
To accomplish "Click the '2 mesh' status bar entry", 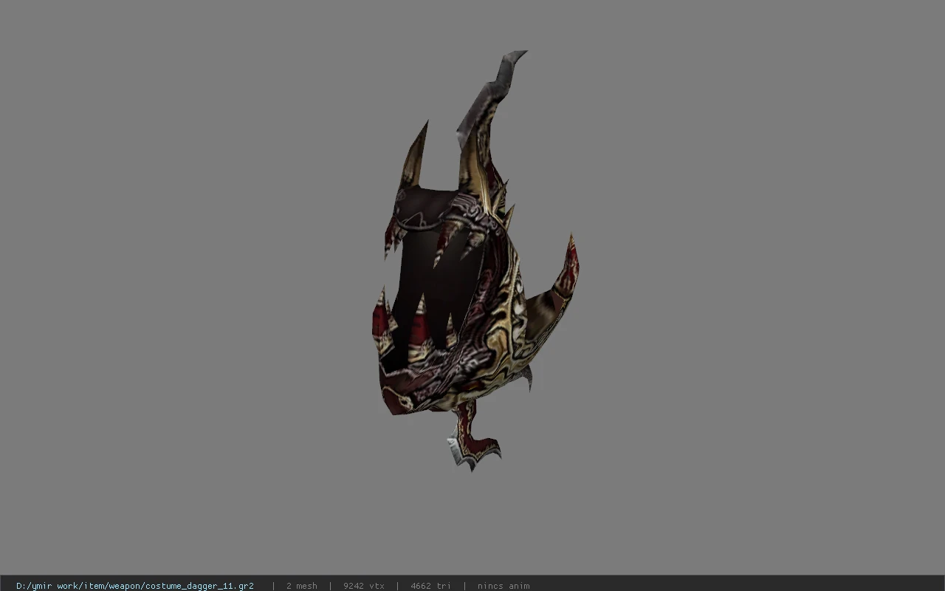I will [302, 586].
